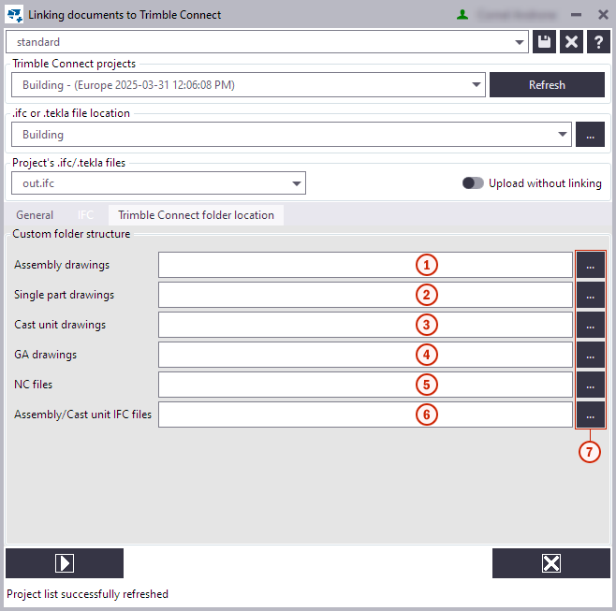Delete the standard preset via X icon
The width and height of the screenshot is (616, 611).
point(571,41)
